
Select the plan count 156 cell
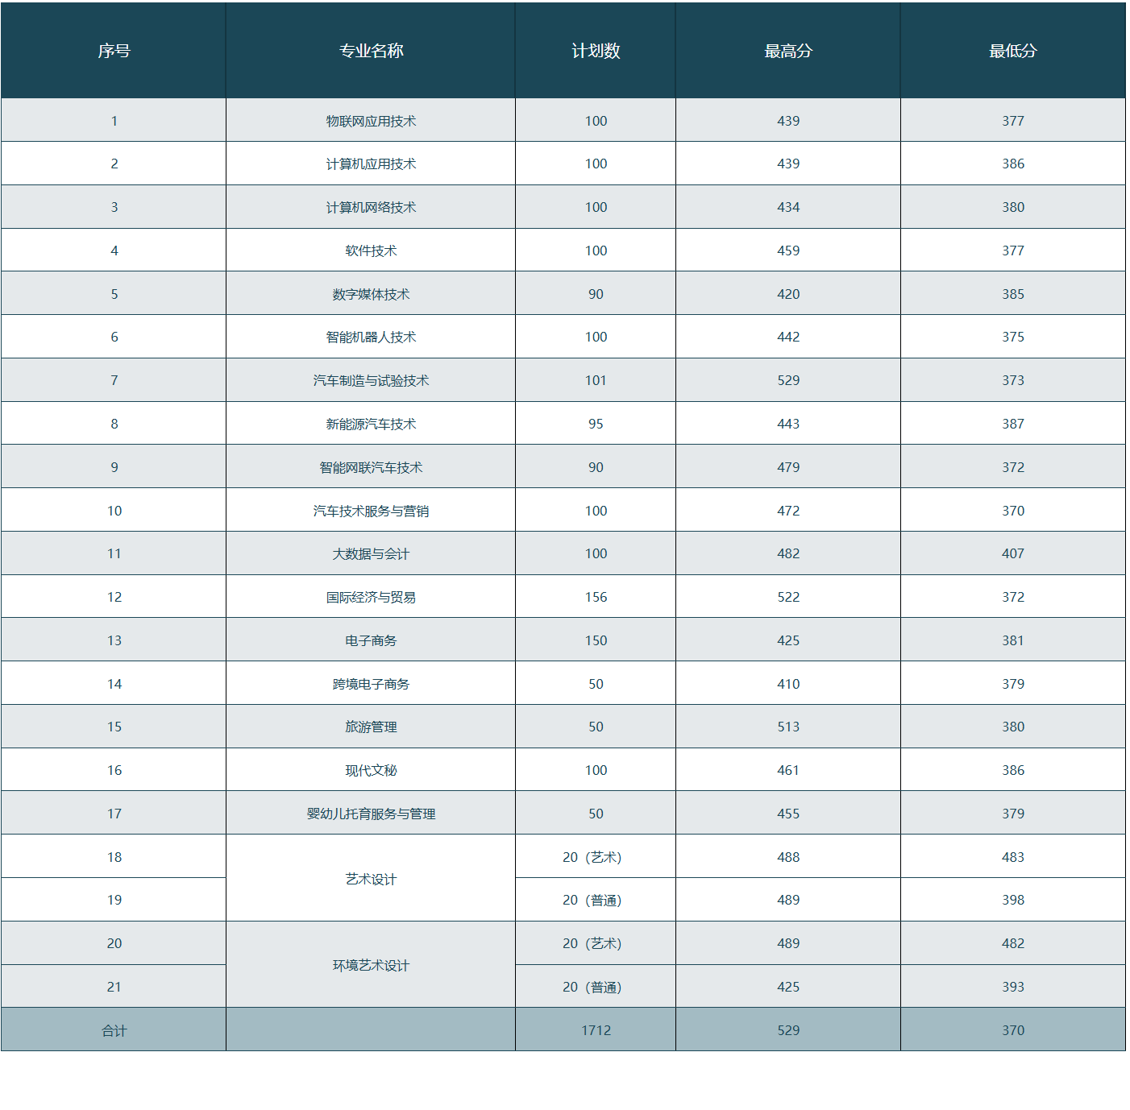pos(596,597)
